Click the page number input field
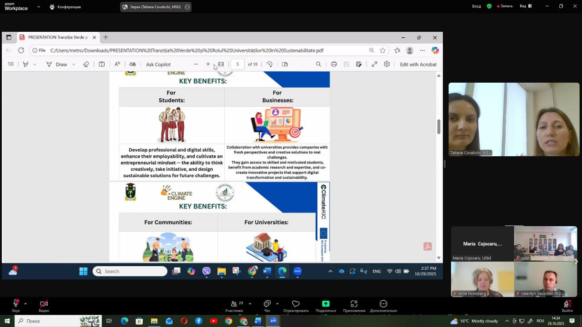This screenshot has height=327, width=582. pyautogui.click(x=237, y=64)
